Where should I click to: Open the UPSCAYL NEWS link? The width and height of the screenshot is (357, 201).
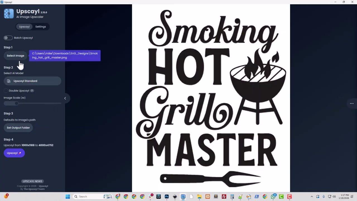click(32, 181)
